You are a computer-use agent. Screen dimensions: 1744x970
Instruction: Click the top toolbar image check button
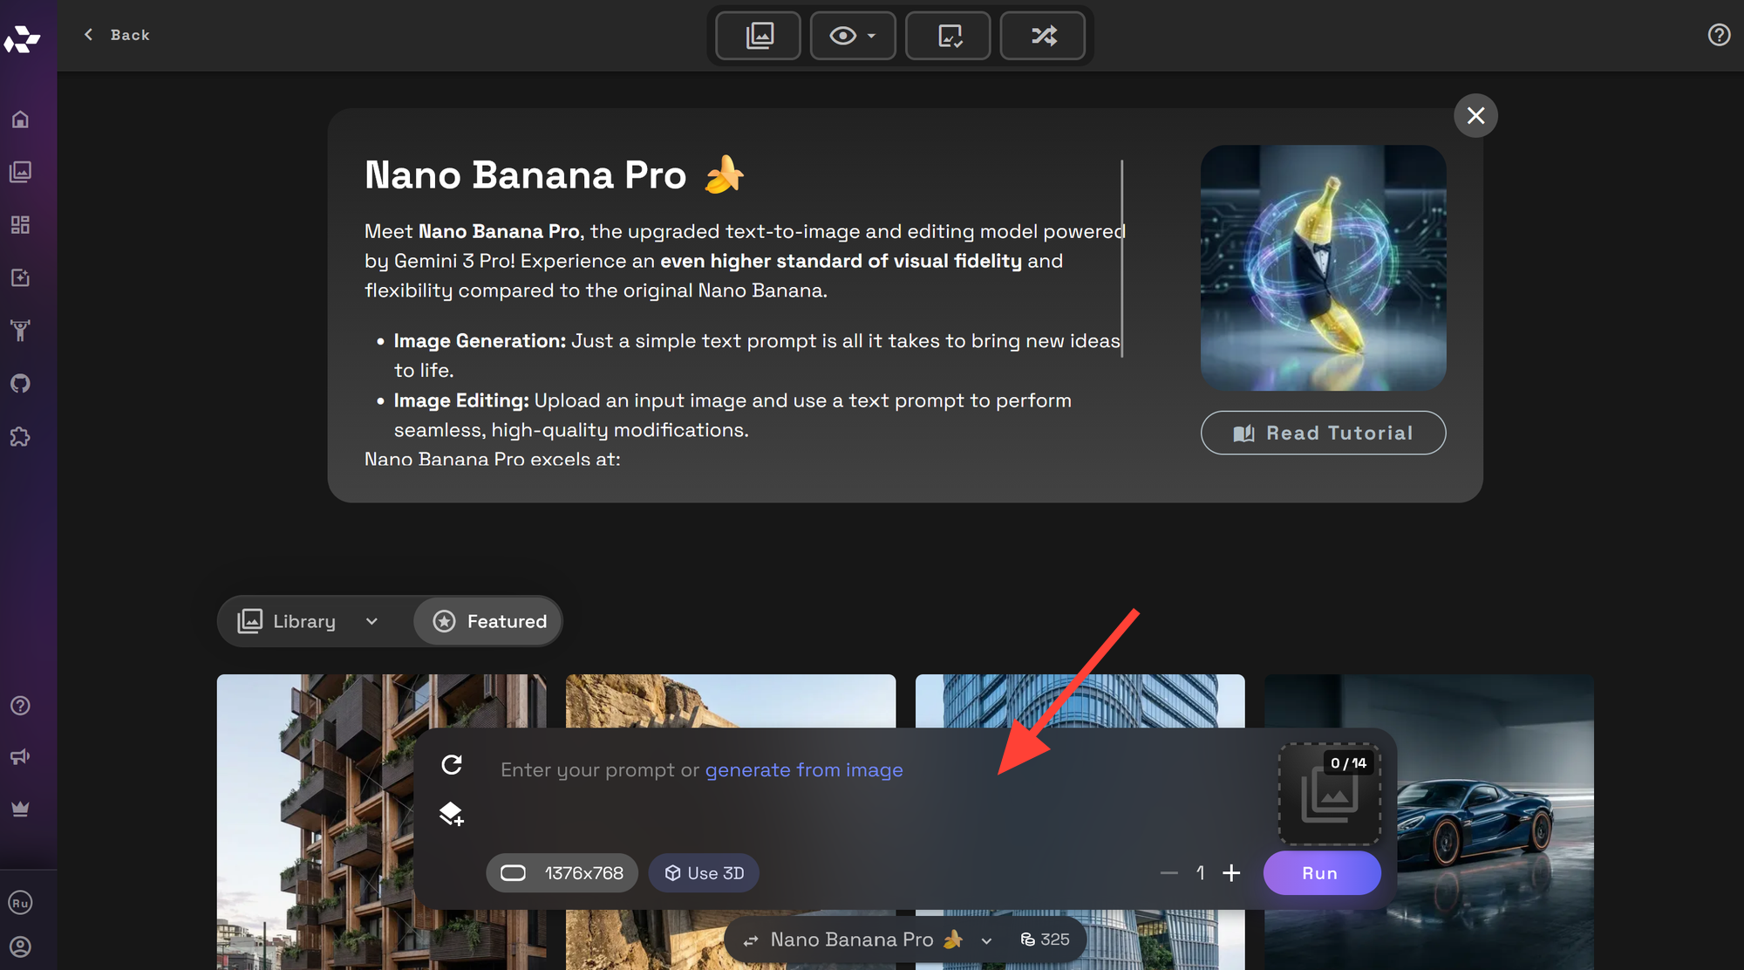pyautogui.click(x=949, y=36)
